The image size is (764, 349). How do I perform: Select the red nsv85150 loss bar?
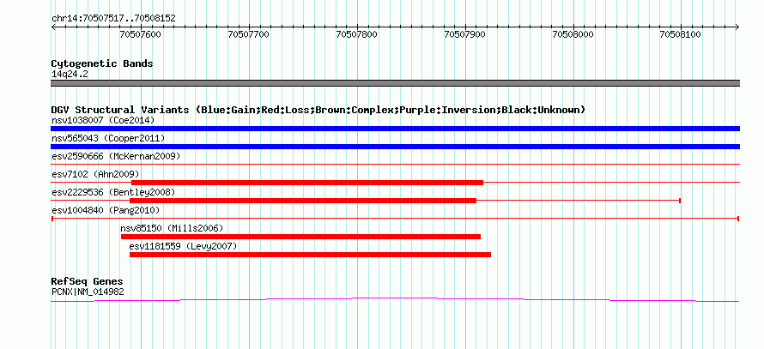[x=300, y=237]
